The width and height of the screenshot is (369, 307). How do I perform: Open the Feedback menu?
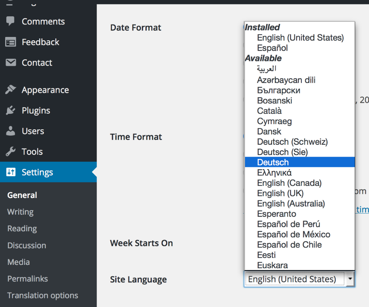(x=48, y=42)
